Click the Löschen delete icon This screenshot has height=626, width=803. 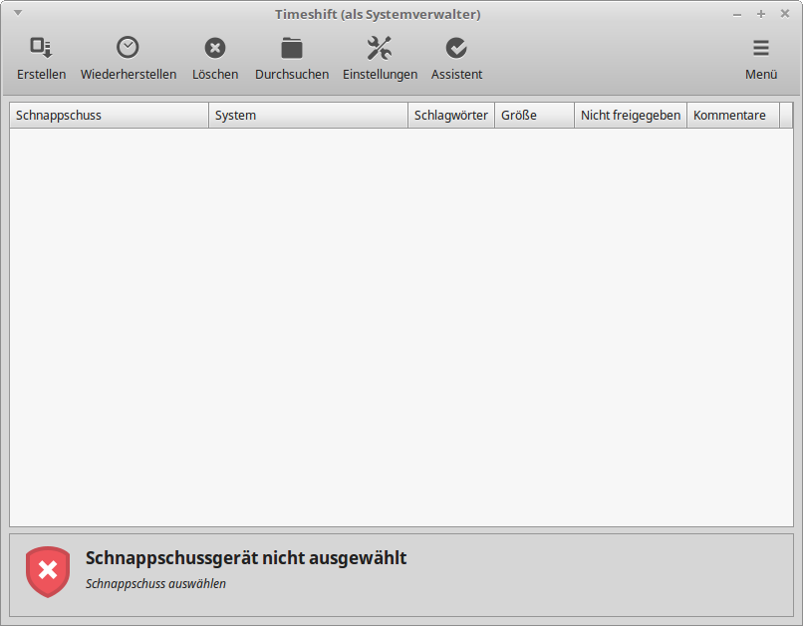[215, 48]
